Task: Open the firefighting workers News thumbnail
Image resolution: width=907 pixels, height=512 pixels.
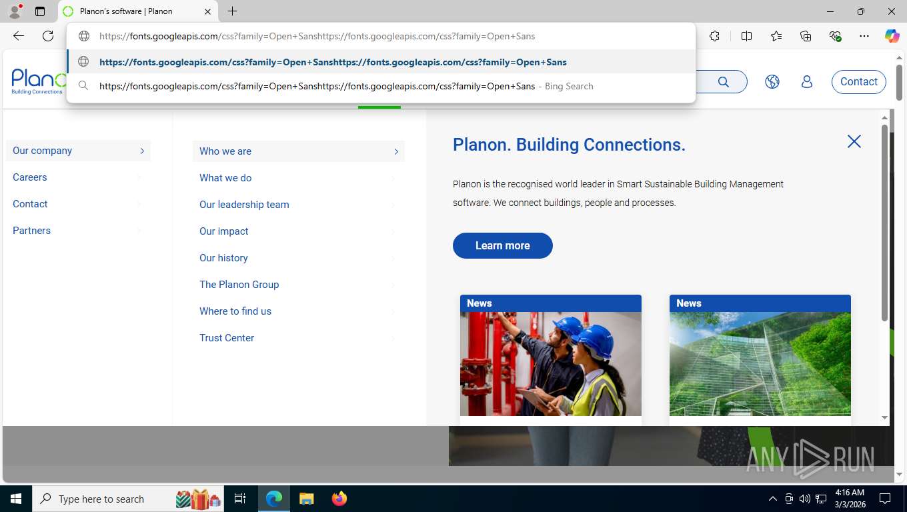Action: point(551,364)
